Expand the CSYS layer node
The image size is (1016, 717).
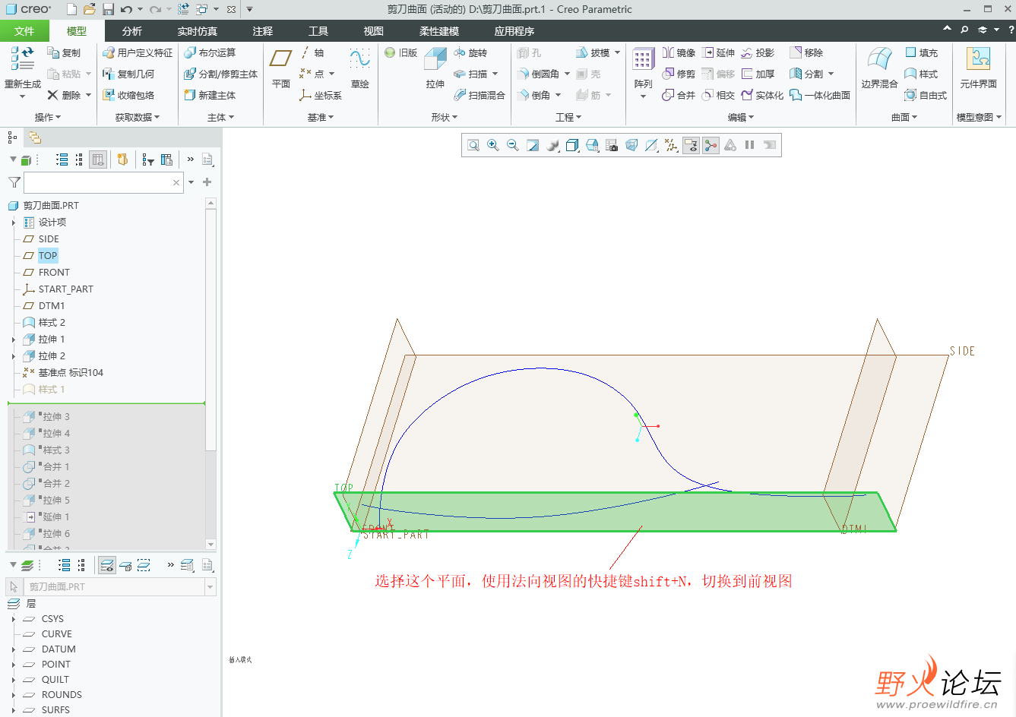pos(14,619)
